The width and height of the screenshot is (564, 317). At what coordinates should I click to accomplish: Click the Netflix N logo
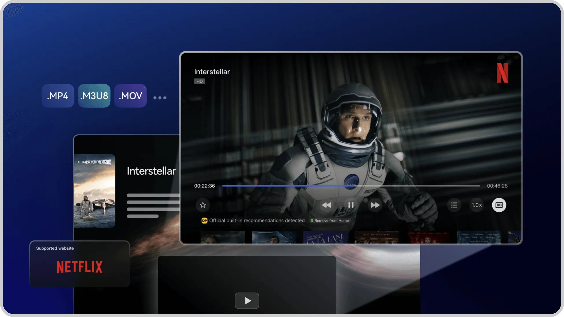[x=502, y=73]
